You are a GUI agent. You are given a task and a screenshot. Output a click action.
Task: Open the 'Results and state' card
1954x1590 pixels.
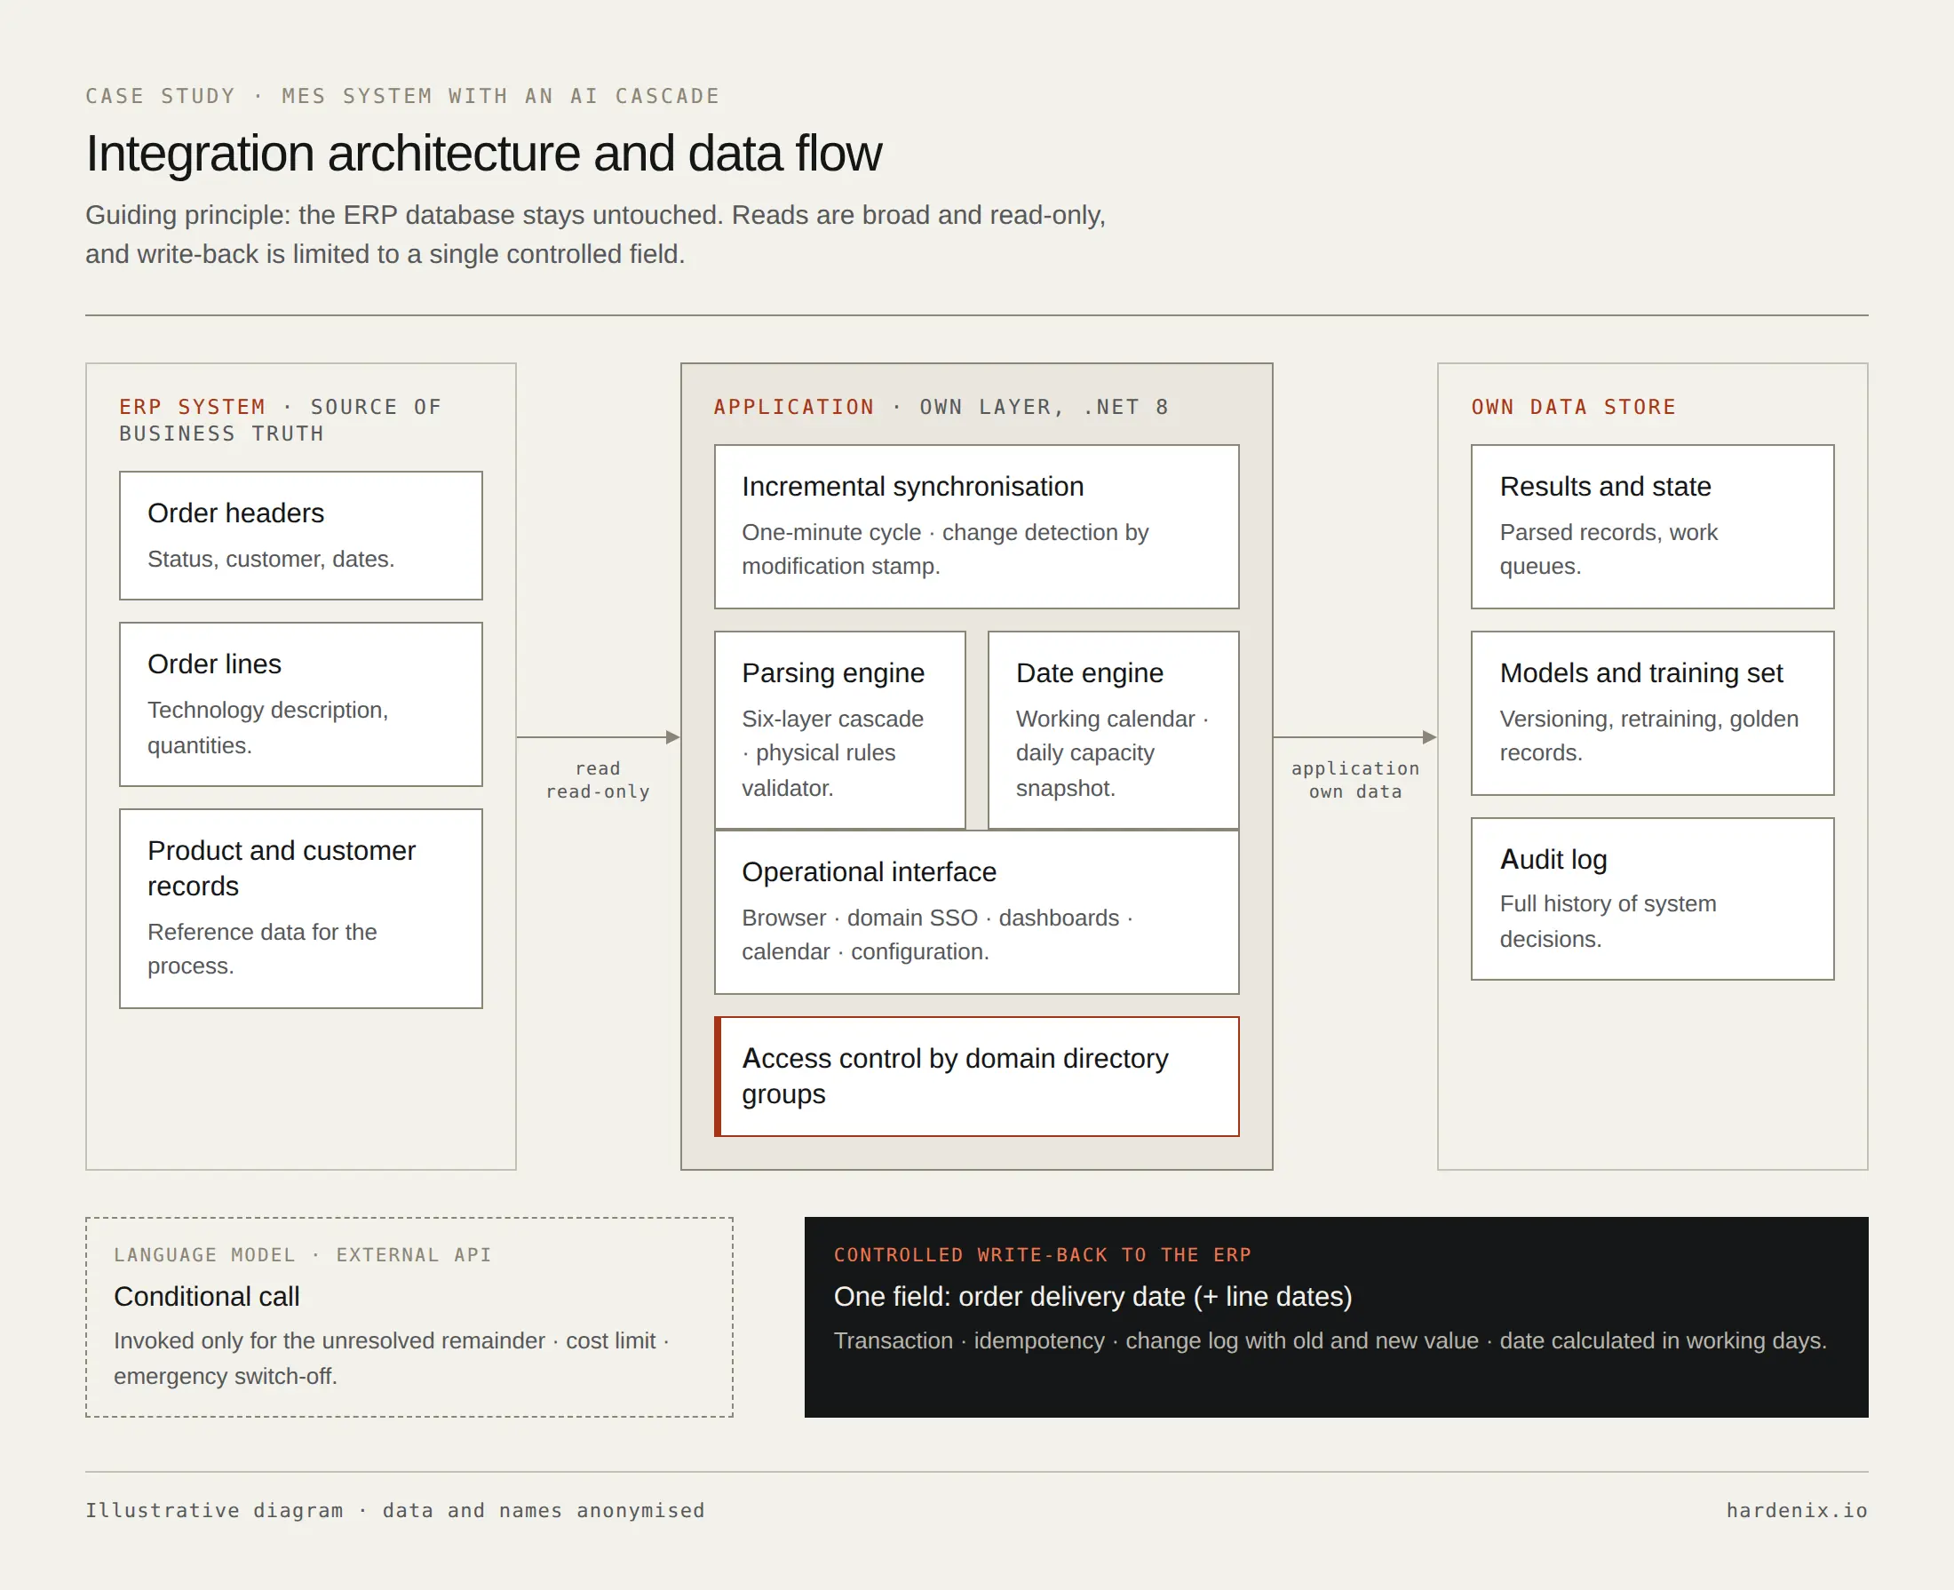point(1652,527)
